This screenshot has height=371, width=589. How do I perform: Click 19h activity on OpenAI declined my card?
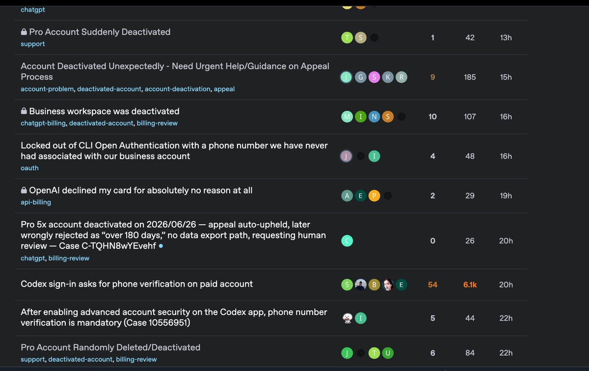[506, 196]
